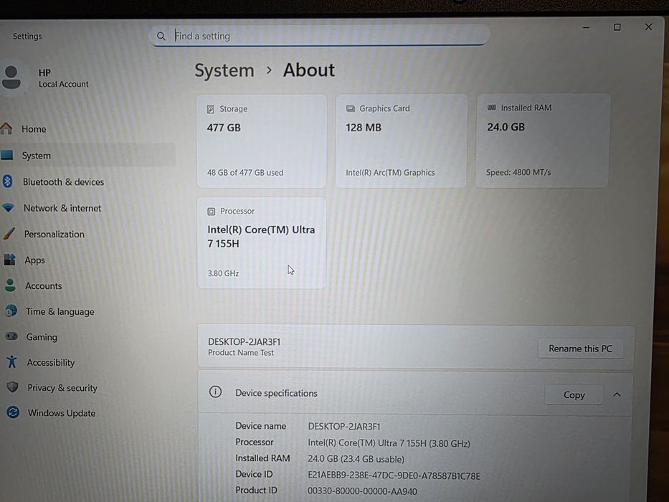The width and height of the screenshot is (669, 502).
Task: Open the Installed RAM 24.0 GB card
Action: (542, 140)
